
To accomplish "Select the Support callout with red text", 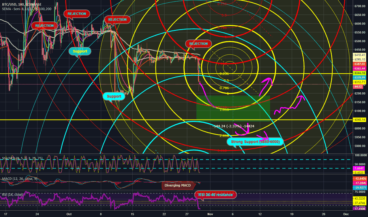I will pos(114,96).
